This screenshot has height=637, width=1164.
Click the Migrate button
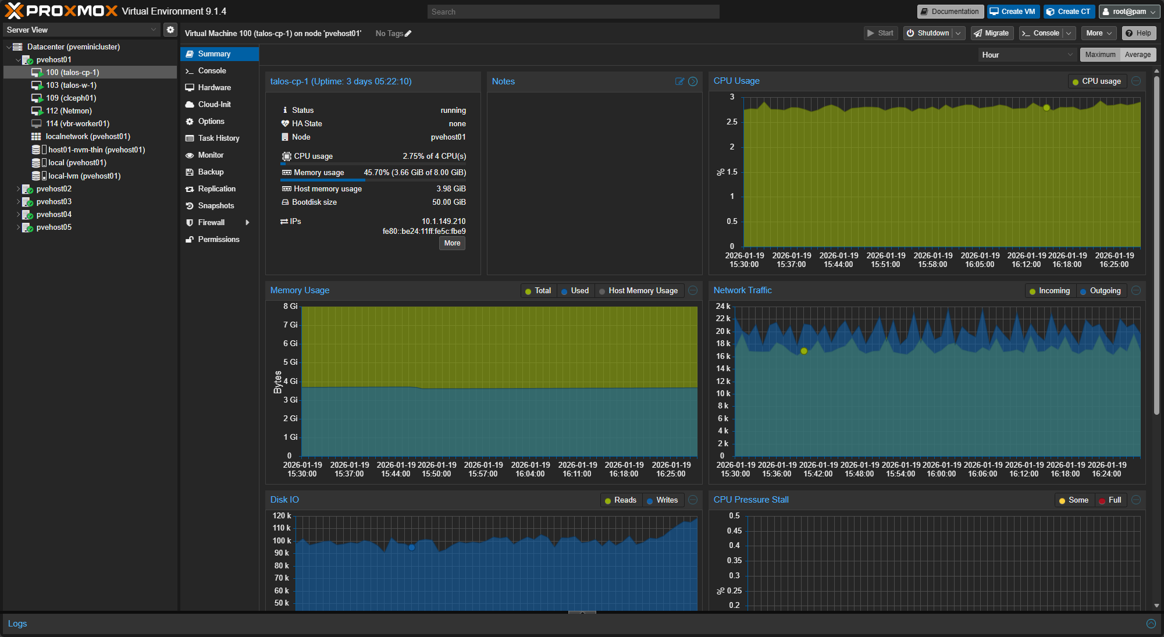(992, 33)
